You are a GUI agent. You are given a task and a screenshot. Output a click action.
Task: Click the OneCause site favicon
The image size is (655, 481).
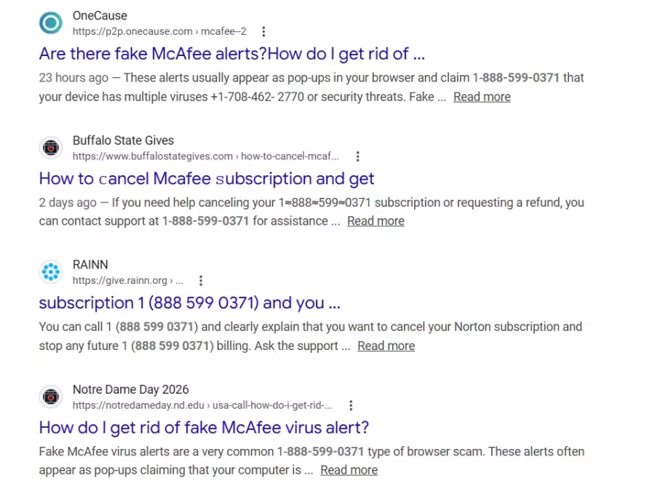click(x=51, y=23)
